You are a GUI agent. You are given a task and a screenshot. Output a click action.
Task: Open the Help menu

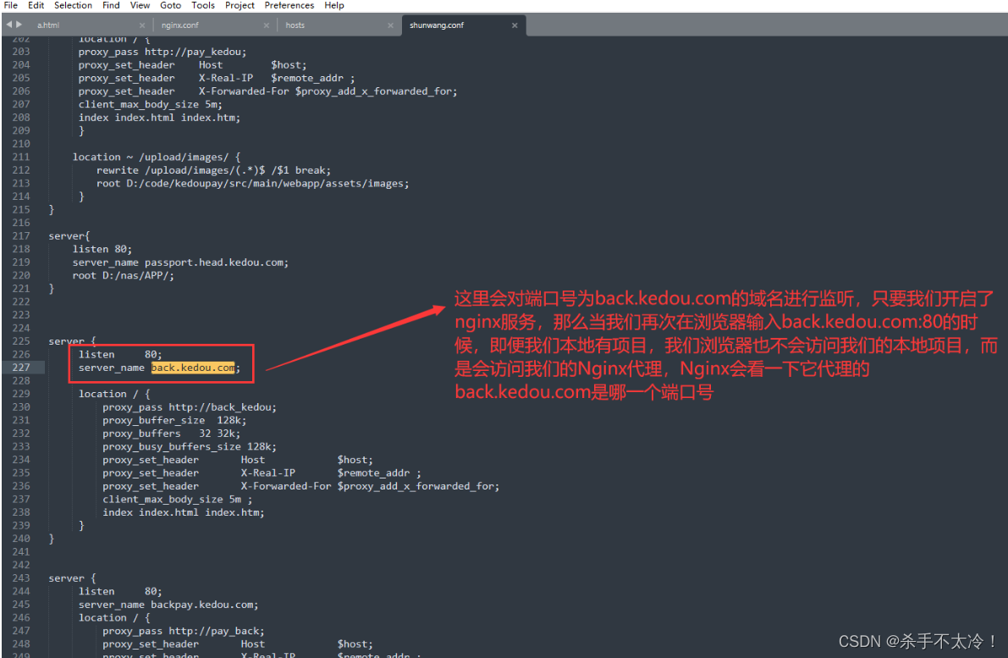[x=334, y=5]
